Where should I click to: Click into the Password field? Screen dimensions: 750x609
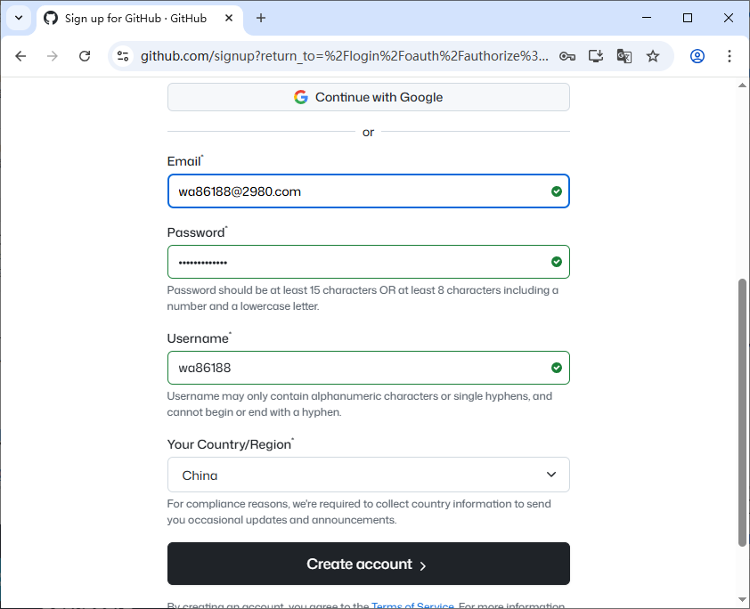356,262
